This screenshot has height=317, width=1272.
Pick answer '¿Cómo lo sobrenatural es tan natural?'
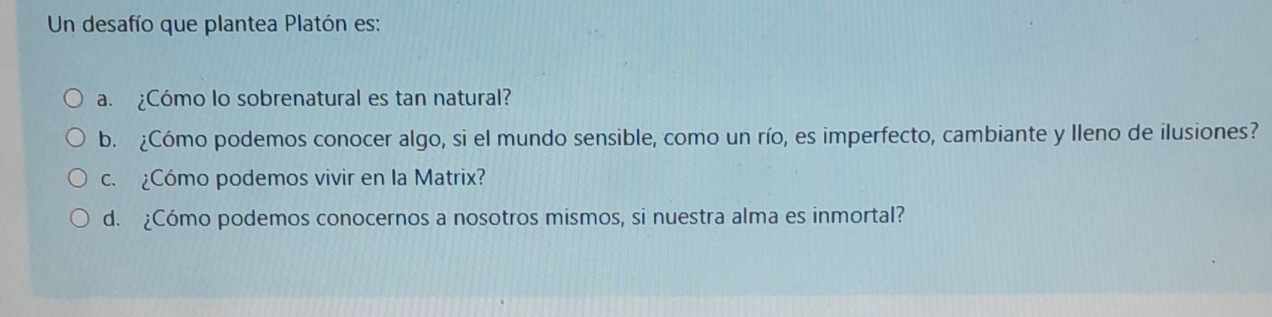[324, 99]
